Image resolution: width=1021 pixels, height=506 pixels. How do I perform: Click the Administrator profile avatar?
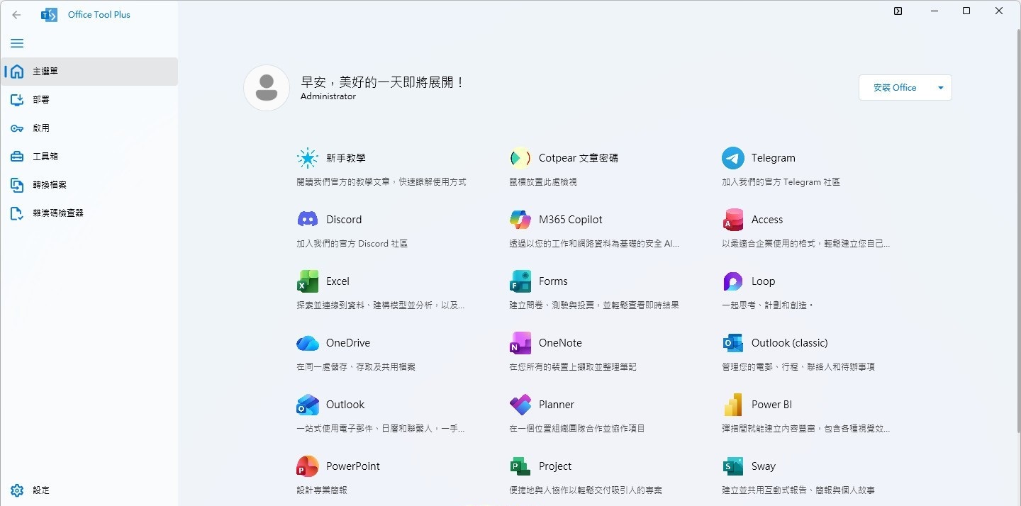[267, 88]
